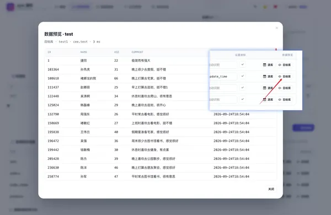Select the cell with ID 103364

pos(53,69)
